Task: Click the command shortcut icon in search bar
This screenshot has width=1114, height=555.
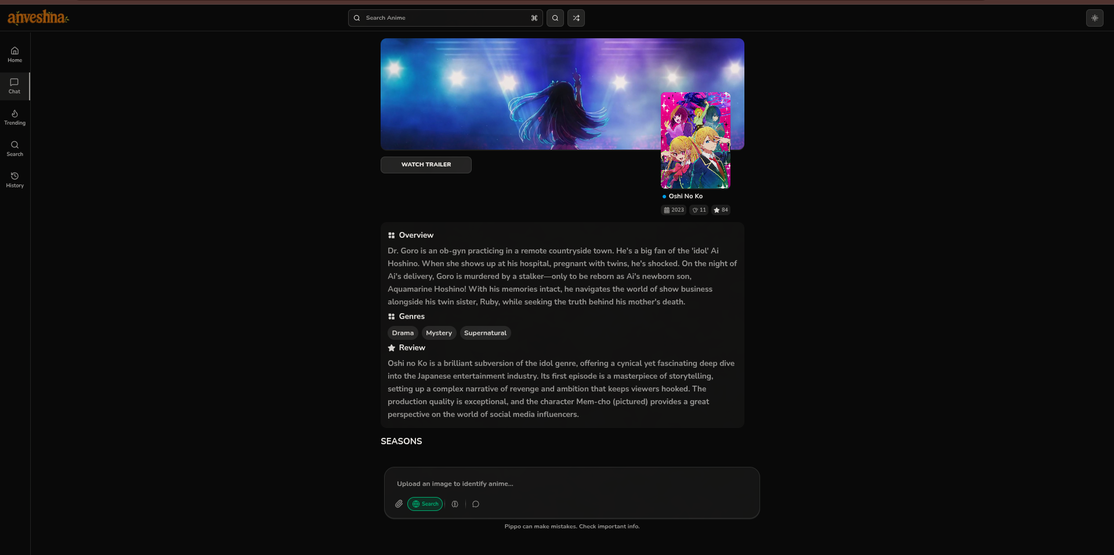Action: tap(534, 18)
